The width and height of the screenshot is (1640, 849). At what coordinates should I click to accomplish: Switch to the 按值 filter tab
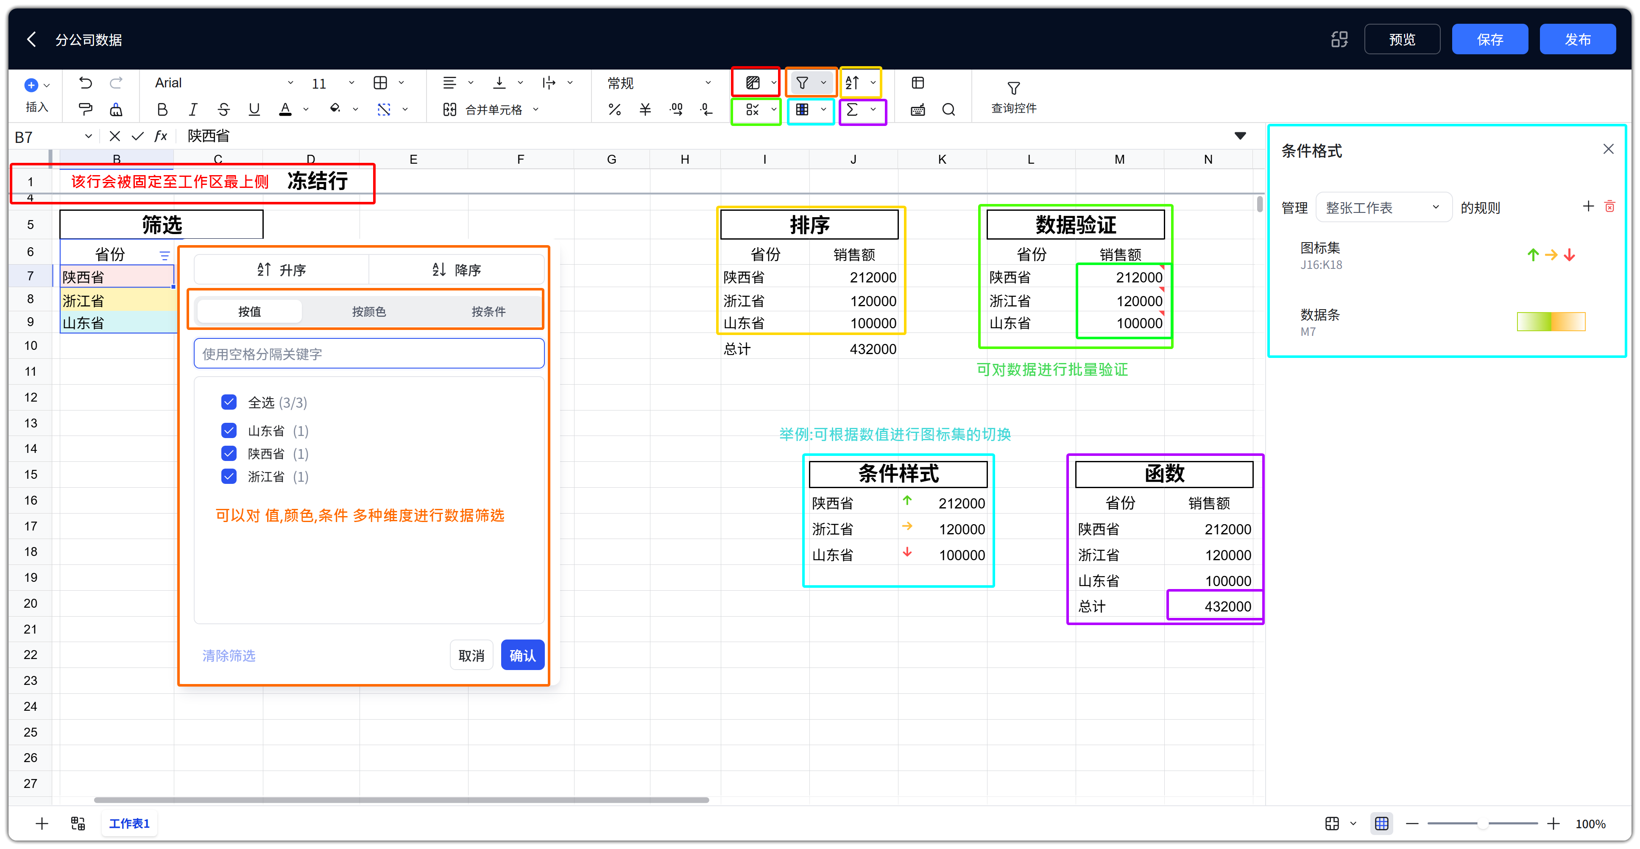[x=250, y=311]
